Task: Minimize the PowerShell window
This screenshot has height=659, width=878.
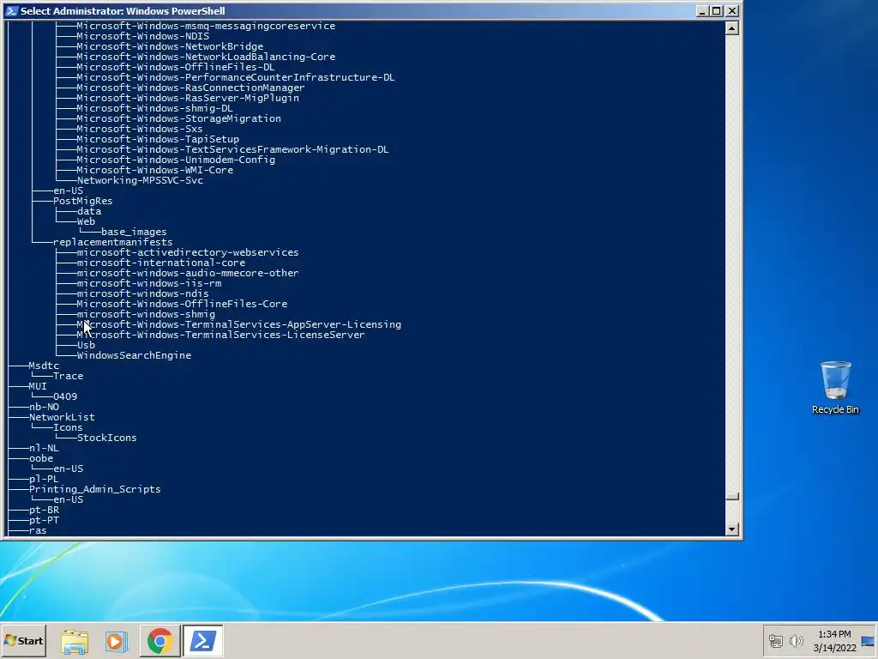Action: coord(702,10)
